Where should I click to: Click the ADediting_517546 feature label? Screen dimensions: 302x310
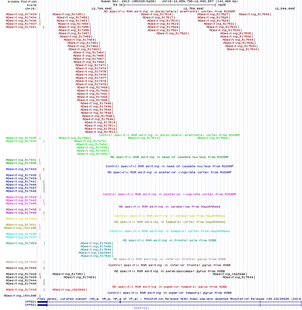tap(254, 14)
